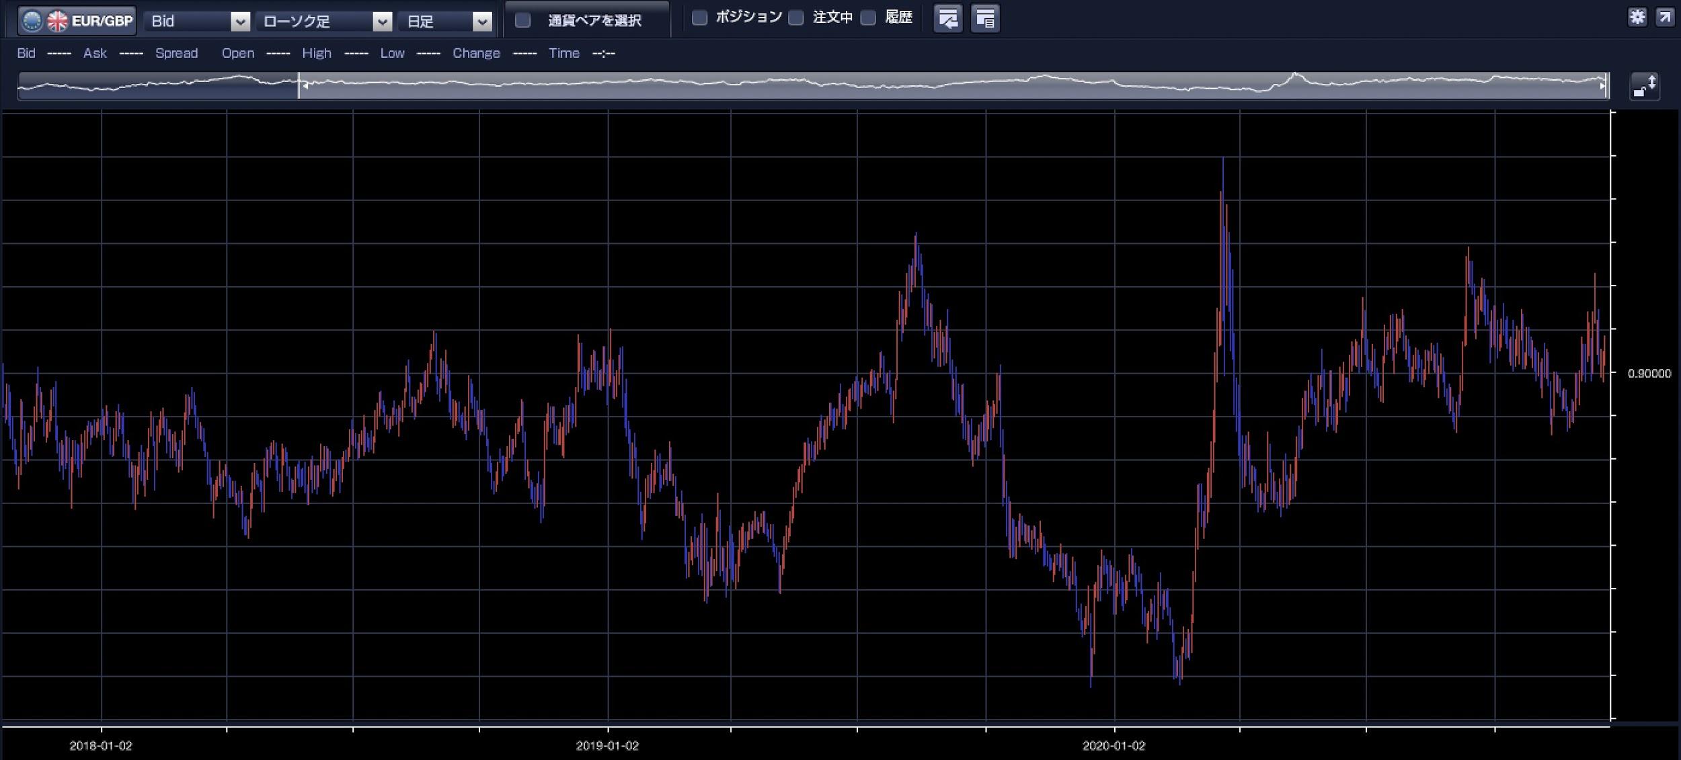Click the Open label in quote bar
This screenshot has width=1681, height=760.
pyautogui.click(x=238, y=53)
